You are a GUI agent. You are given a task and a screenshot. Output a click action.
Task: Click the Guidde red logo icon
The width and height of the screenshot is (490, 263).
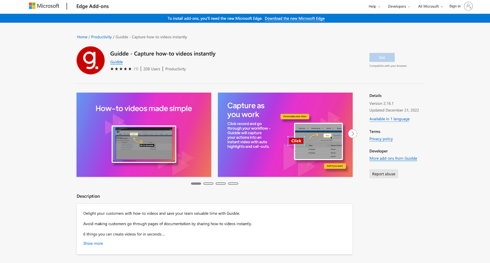[91, 60]
